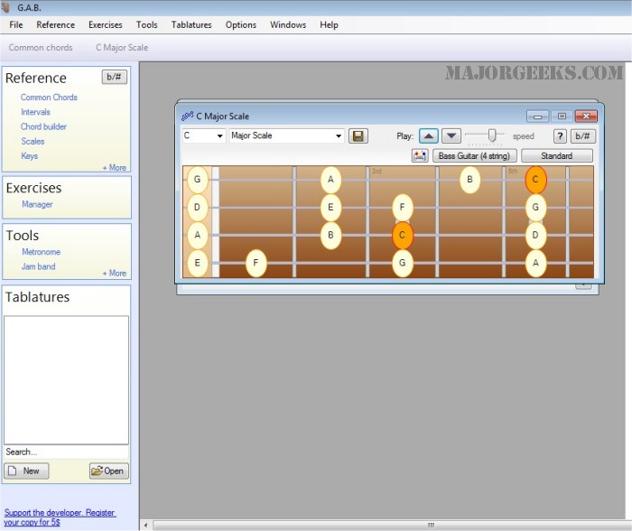
Task: Toggle b/# in the Reference panel
Action: (x=114, y=77)
